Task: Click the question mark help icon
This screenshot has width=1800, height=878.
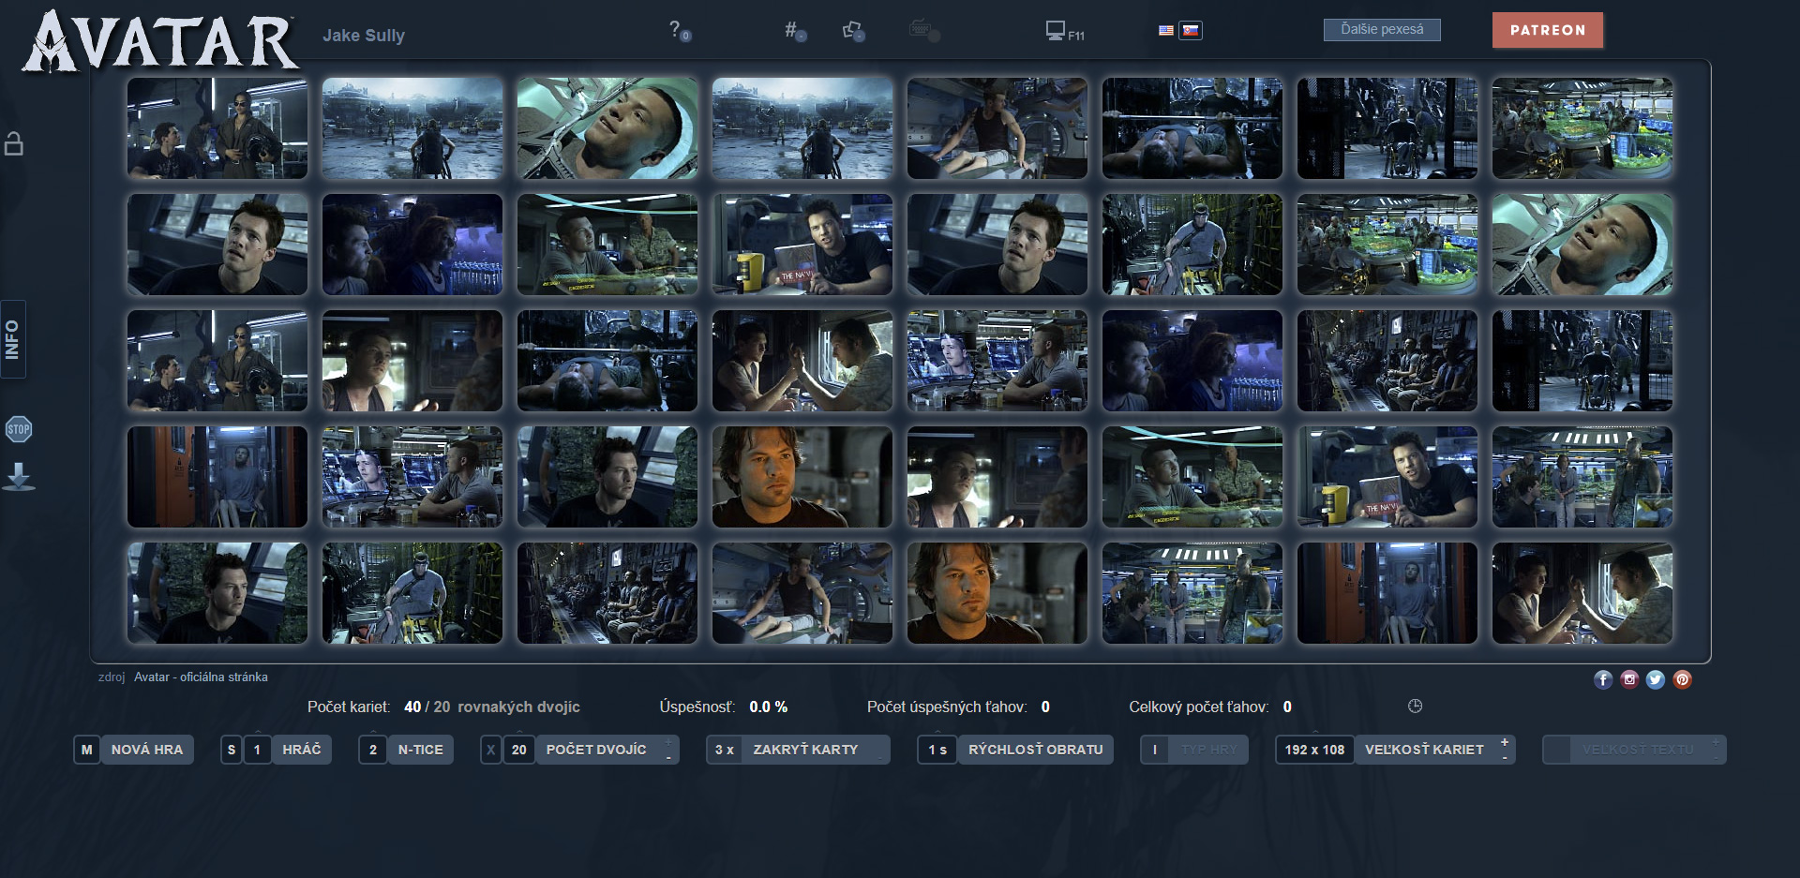Action: (679, 31)
